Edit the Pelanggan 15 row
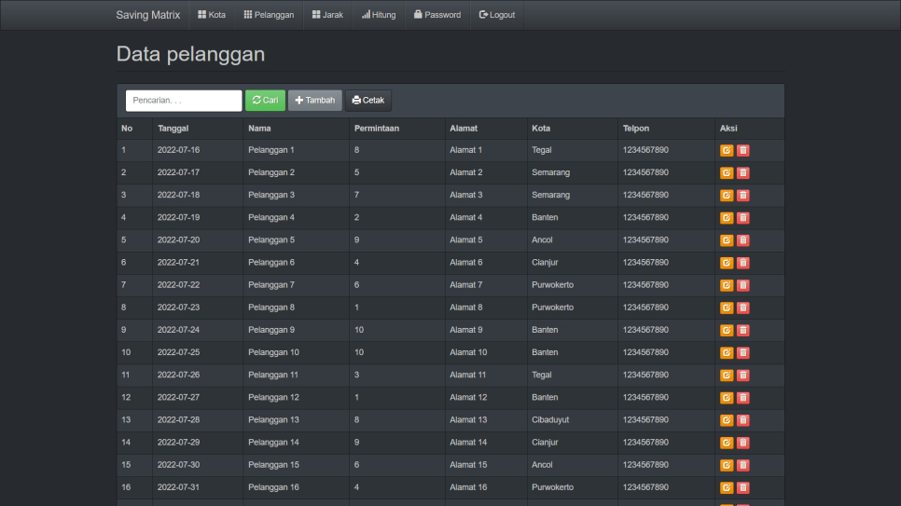 (727, 465)
